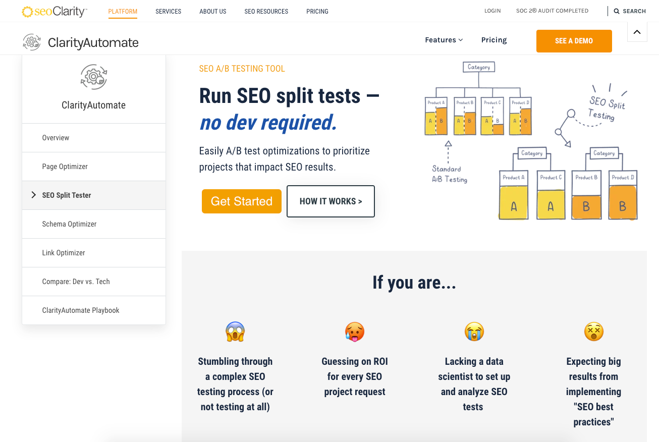Click the SEE A DEMO button
Screen dimensions: 659x442
[574, 41]
